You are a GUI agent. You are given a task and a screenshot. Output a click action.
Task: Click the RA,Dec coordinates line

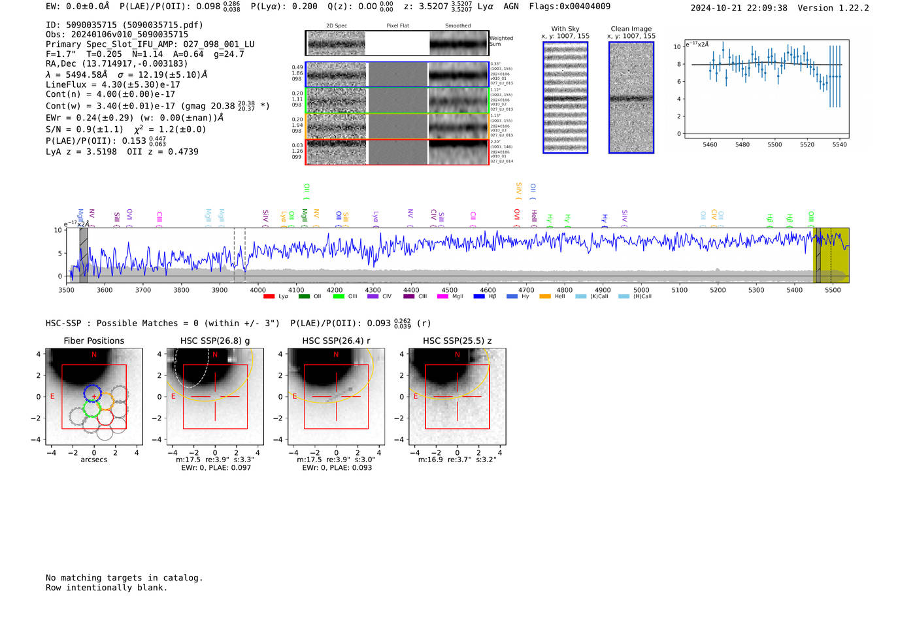click(116, 63)
